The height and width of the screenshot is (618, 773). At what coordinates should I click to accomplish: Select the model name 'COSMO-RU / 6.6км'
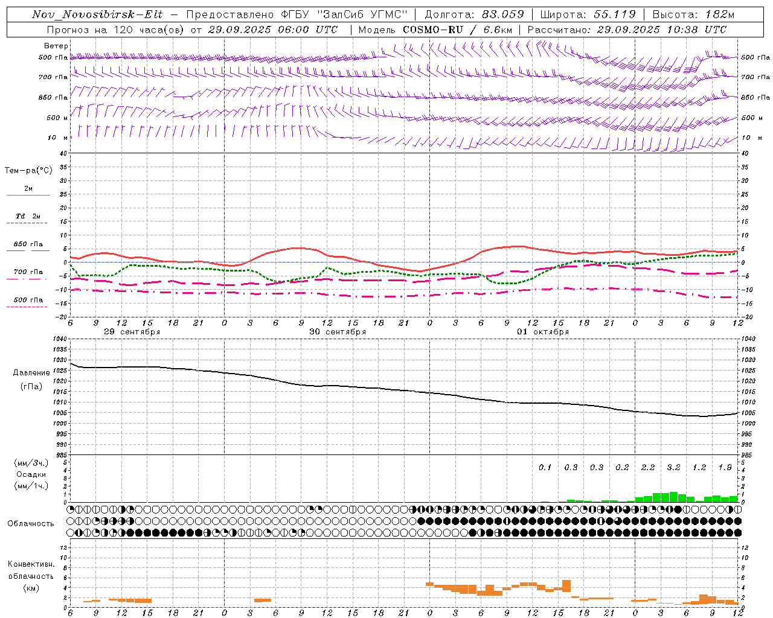point(458,30)
